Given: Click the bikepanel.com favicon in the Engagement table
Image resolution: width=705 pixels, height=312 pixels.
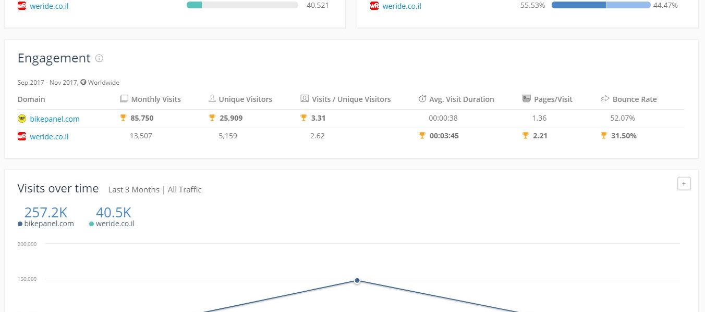Looking at the screenshot, I should [22, 119].
